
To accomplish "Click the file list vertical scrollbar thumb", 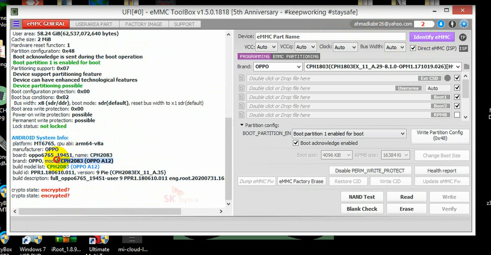I will click(466, 89).
